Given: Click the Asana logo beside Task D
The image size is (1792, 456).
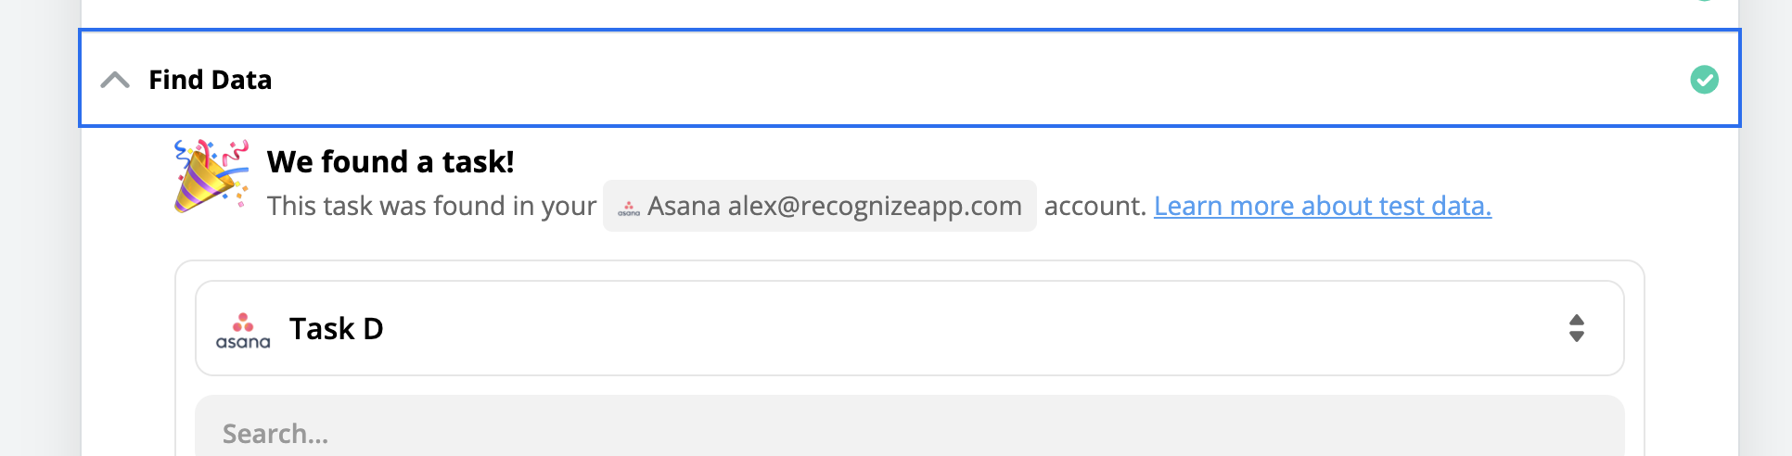Looking at the screenshot, I should pos(243,330).
